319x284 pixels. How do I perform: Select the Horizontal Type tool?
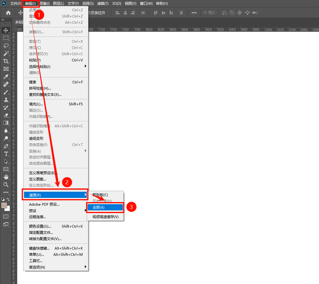point(6,154)
